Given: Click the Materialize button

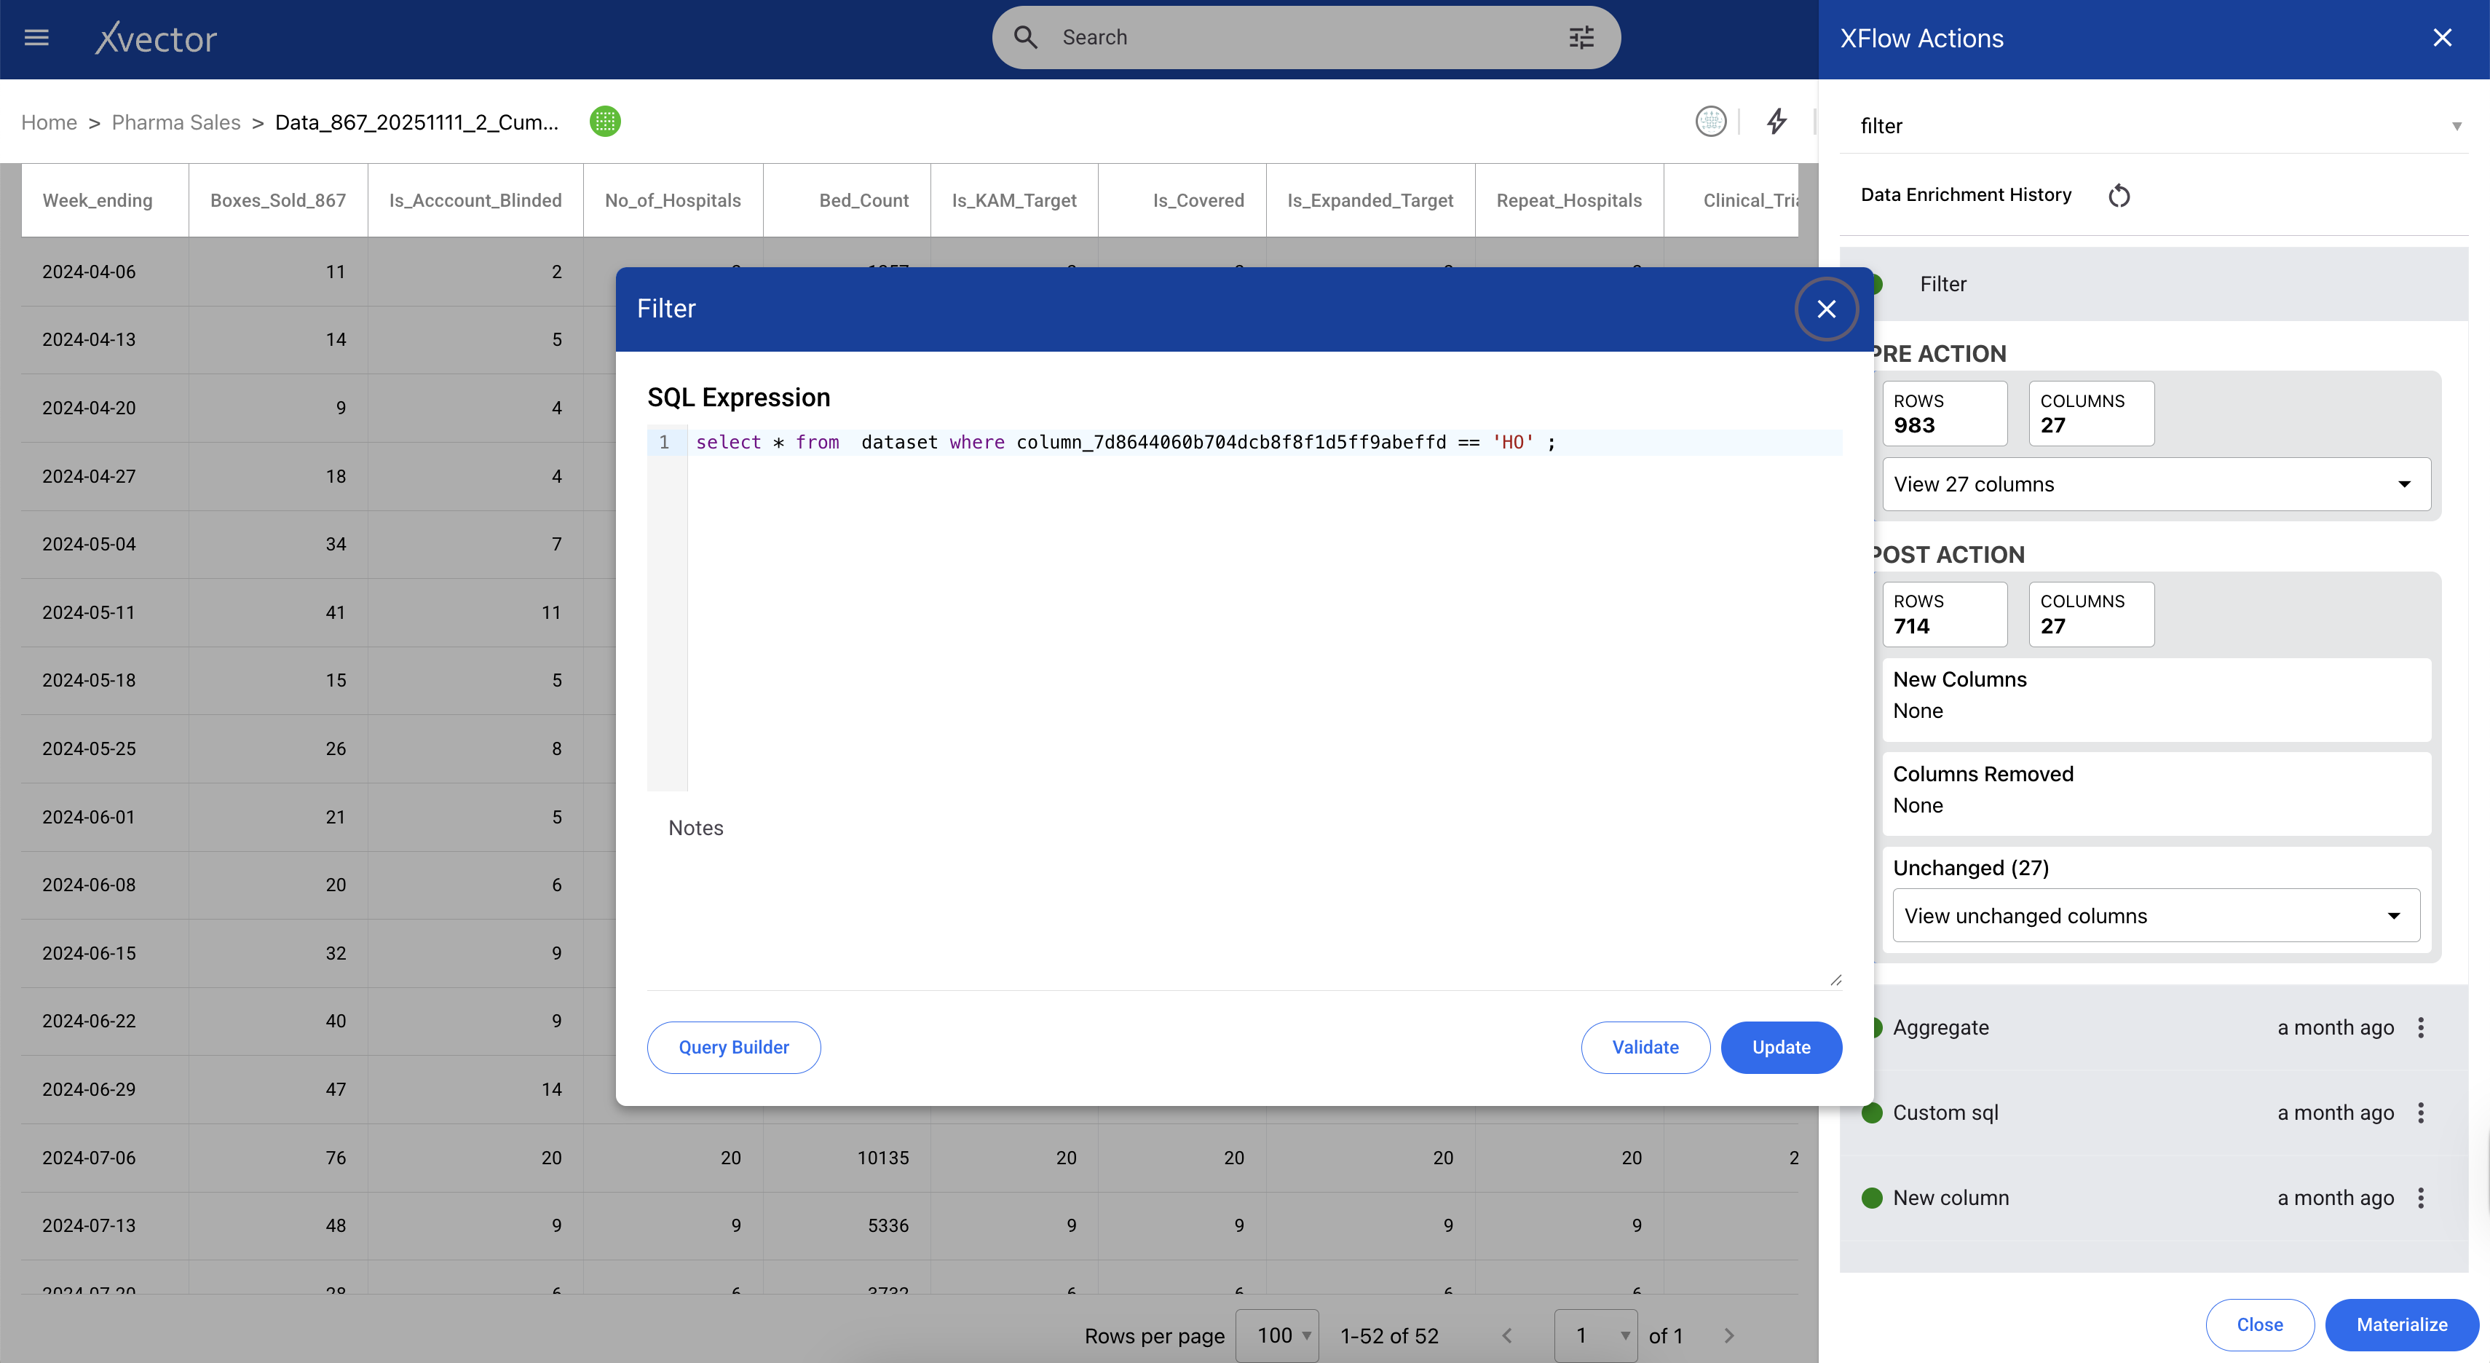Looking at the screenshot, I should 2401,1324.
